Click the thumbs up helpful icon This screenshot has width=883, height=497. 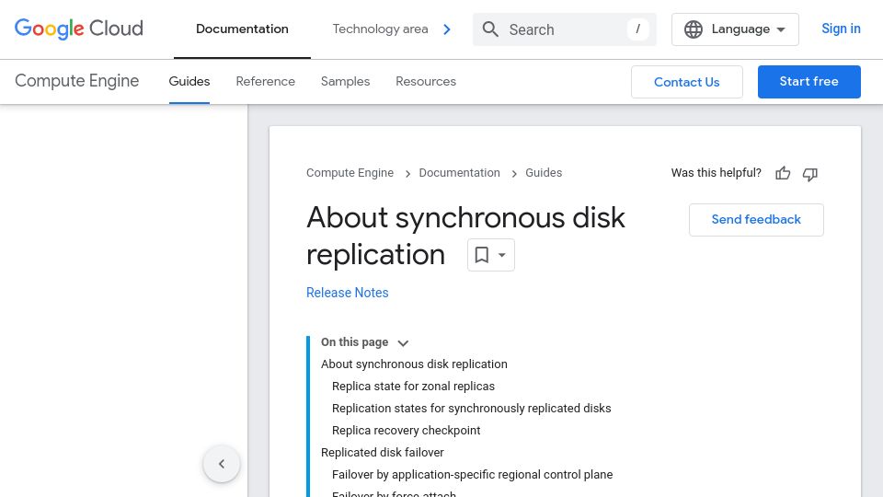tap(783, 174)
